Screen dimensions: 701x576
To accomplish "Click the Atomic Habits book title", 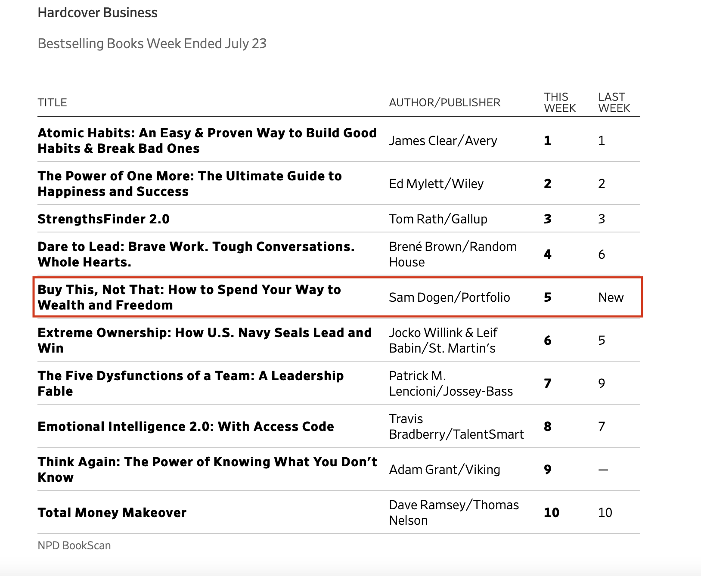I will pos(207,140).
